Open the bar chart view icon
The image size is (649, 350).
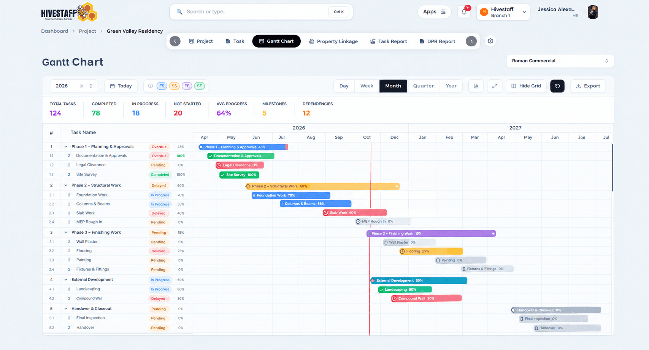coord(476,86)
